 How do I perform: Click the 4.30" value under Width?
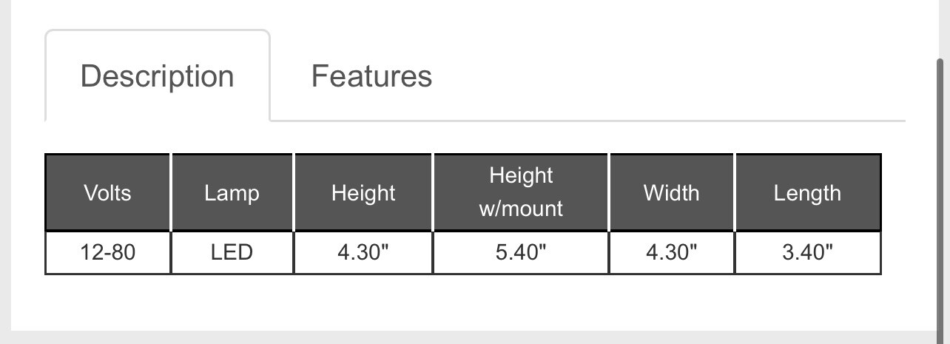(x=672, y=252)
